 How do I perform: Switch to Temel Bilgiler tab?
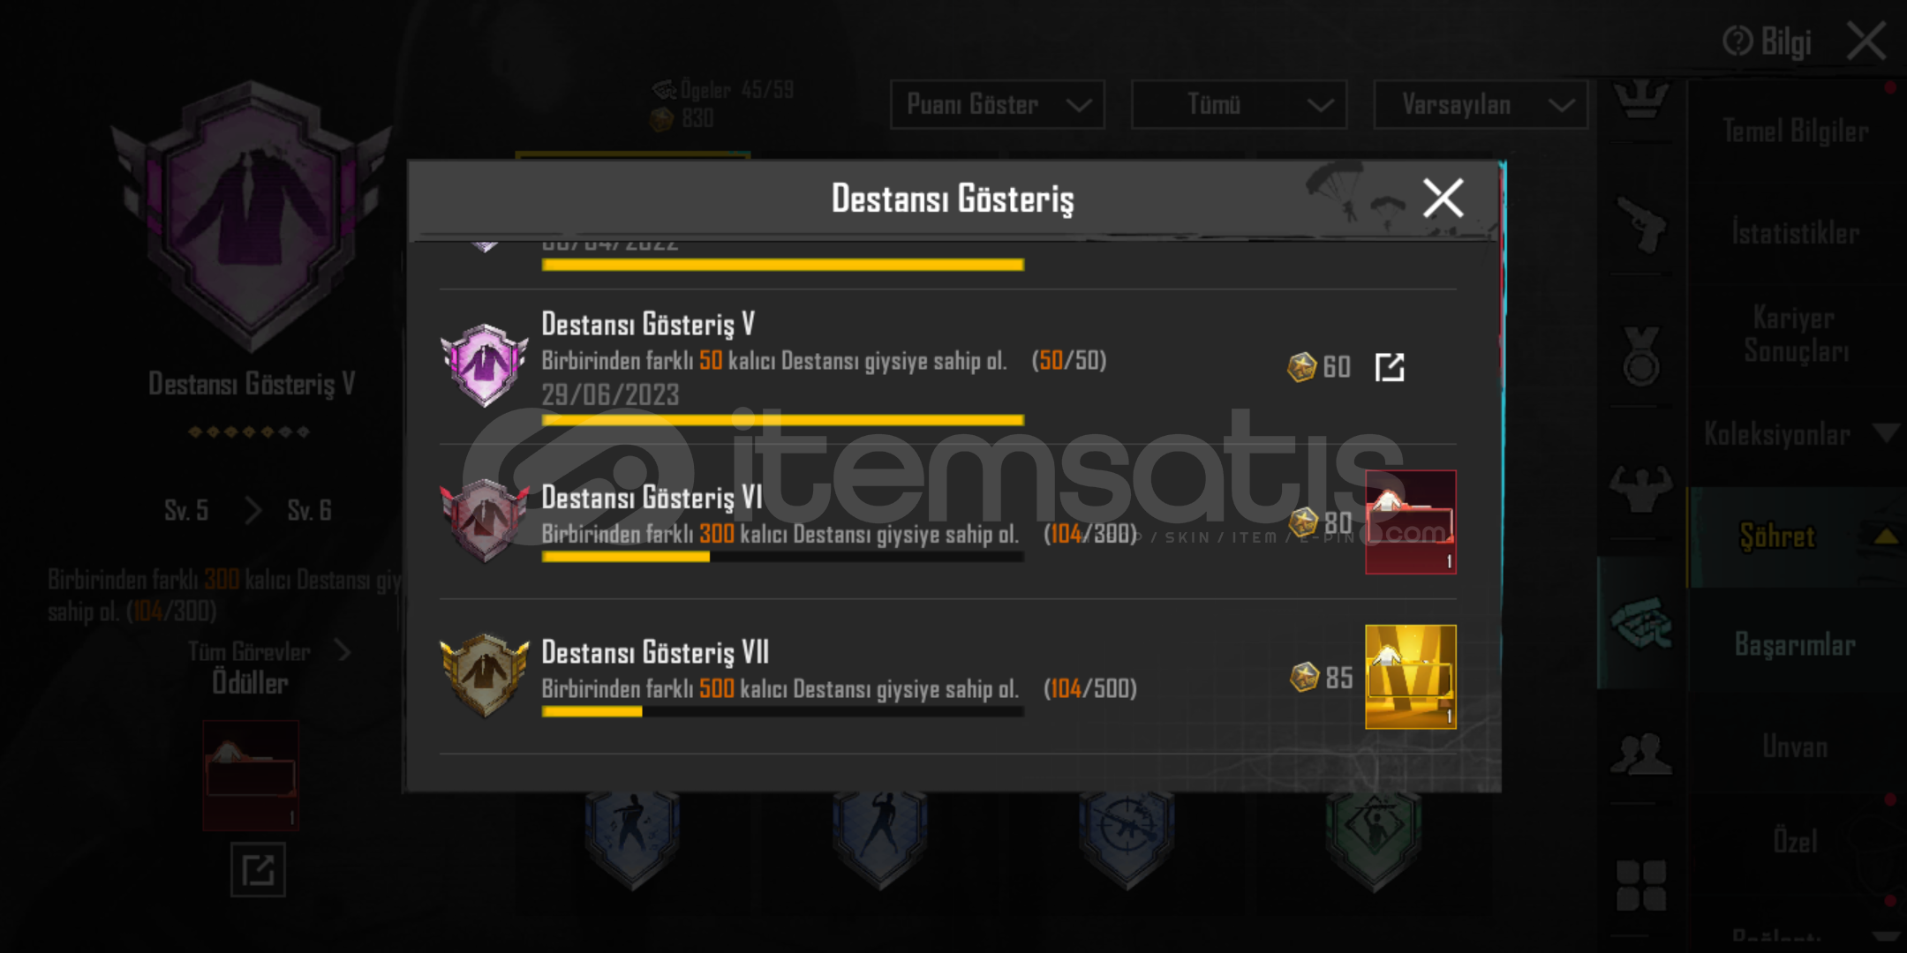tap(1796, 131)
